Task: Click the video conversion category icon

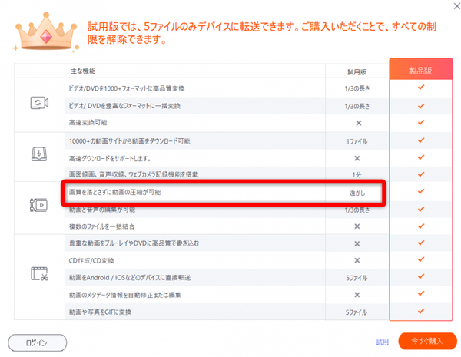Action: (39, 103)
